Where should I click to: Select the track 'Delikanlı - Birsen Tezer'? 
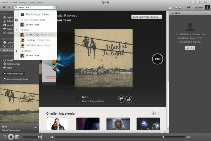pyautogui.click(x=35, y=40)
